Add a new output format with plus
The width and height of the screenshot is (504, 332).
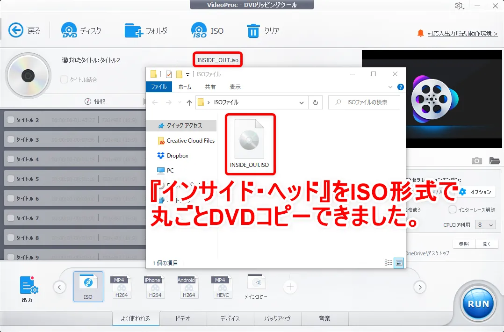290,287
